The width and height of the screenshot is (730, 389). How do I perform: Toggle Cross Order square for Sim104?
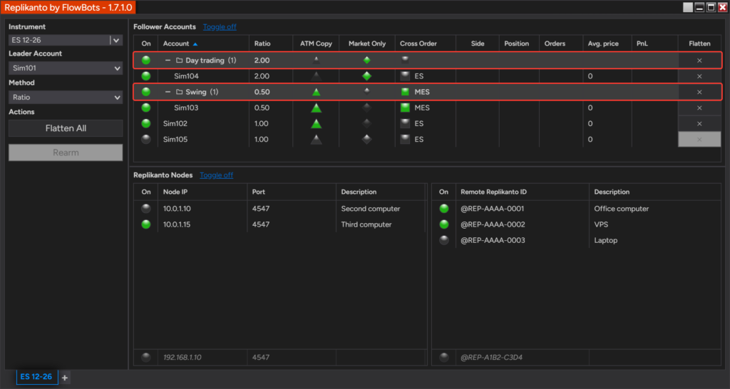pos(405,76)
